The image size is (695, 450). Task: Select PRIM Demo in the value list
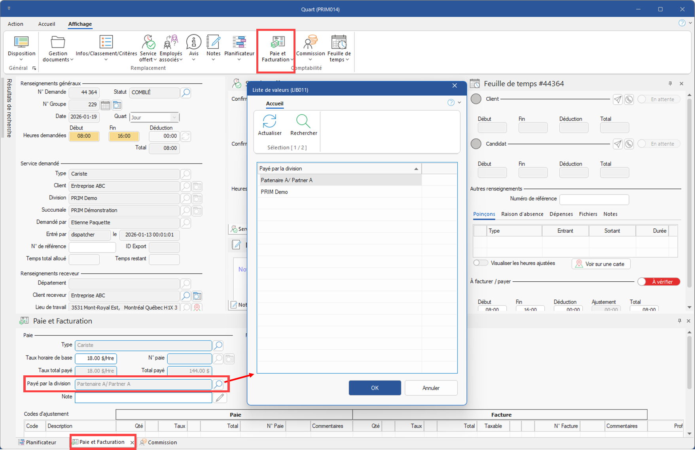(275, 192)
